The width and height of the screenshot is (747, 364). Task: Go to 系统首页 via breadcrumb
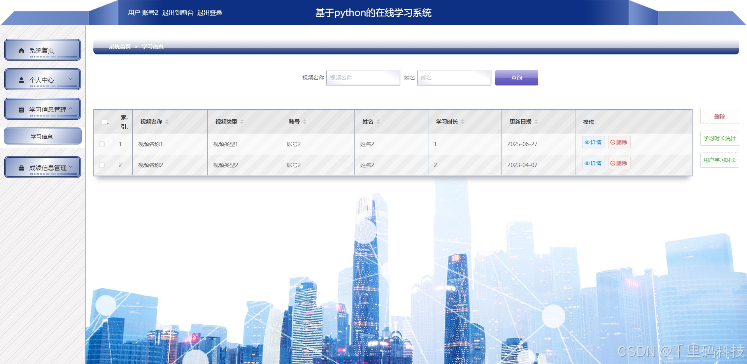[x=120, y=47]
